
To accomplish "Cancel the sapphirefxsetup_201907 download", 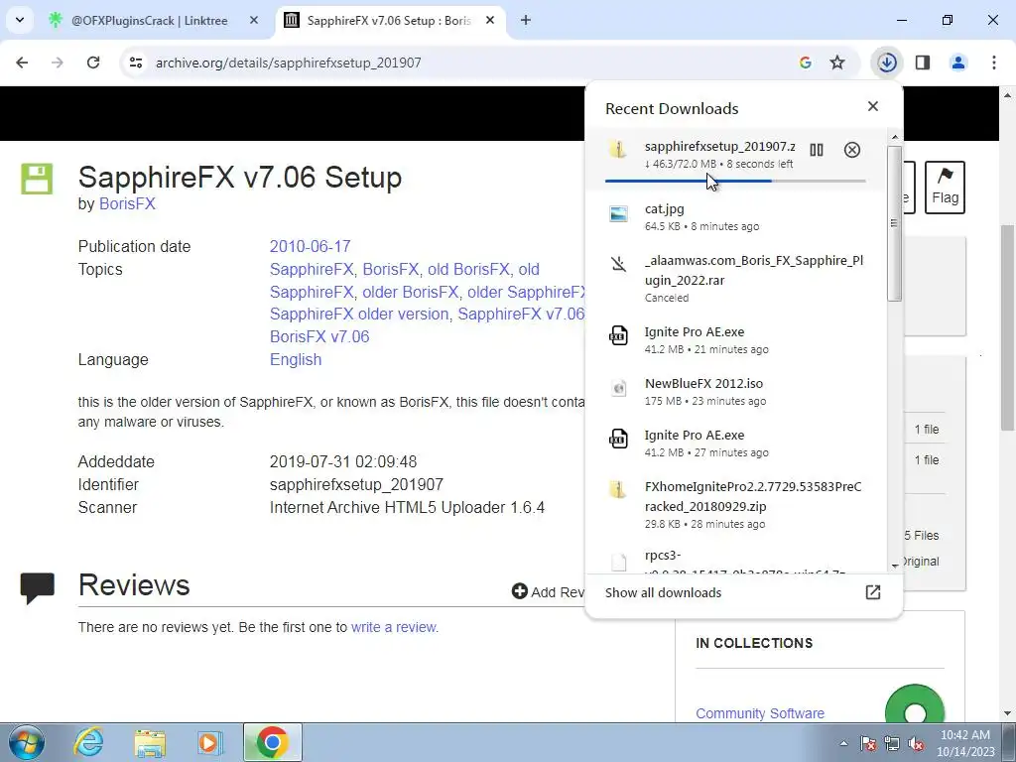I will click(x=852, y=150).
